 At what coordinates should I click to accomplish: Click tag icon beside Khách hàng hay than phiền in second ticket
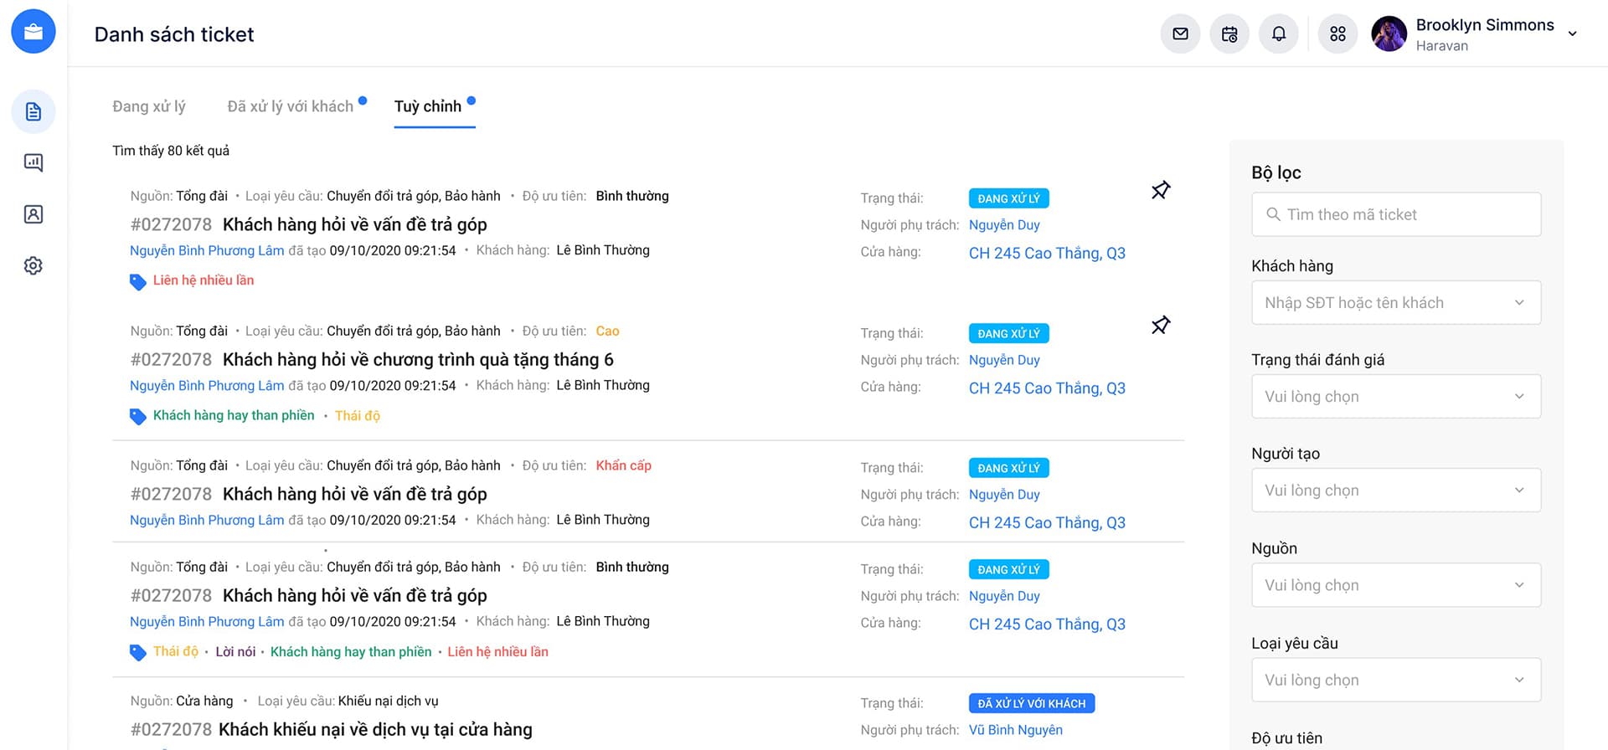[138, 417]
